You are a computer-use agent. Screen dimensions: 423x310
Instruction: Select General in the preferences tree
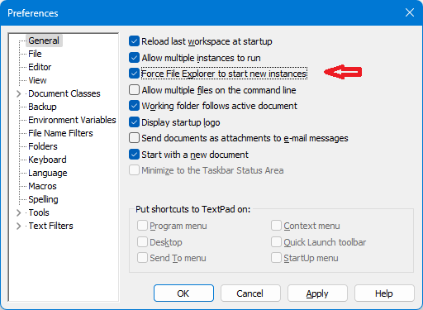44,41
